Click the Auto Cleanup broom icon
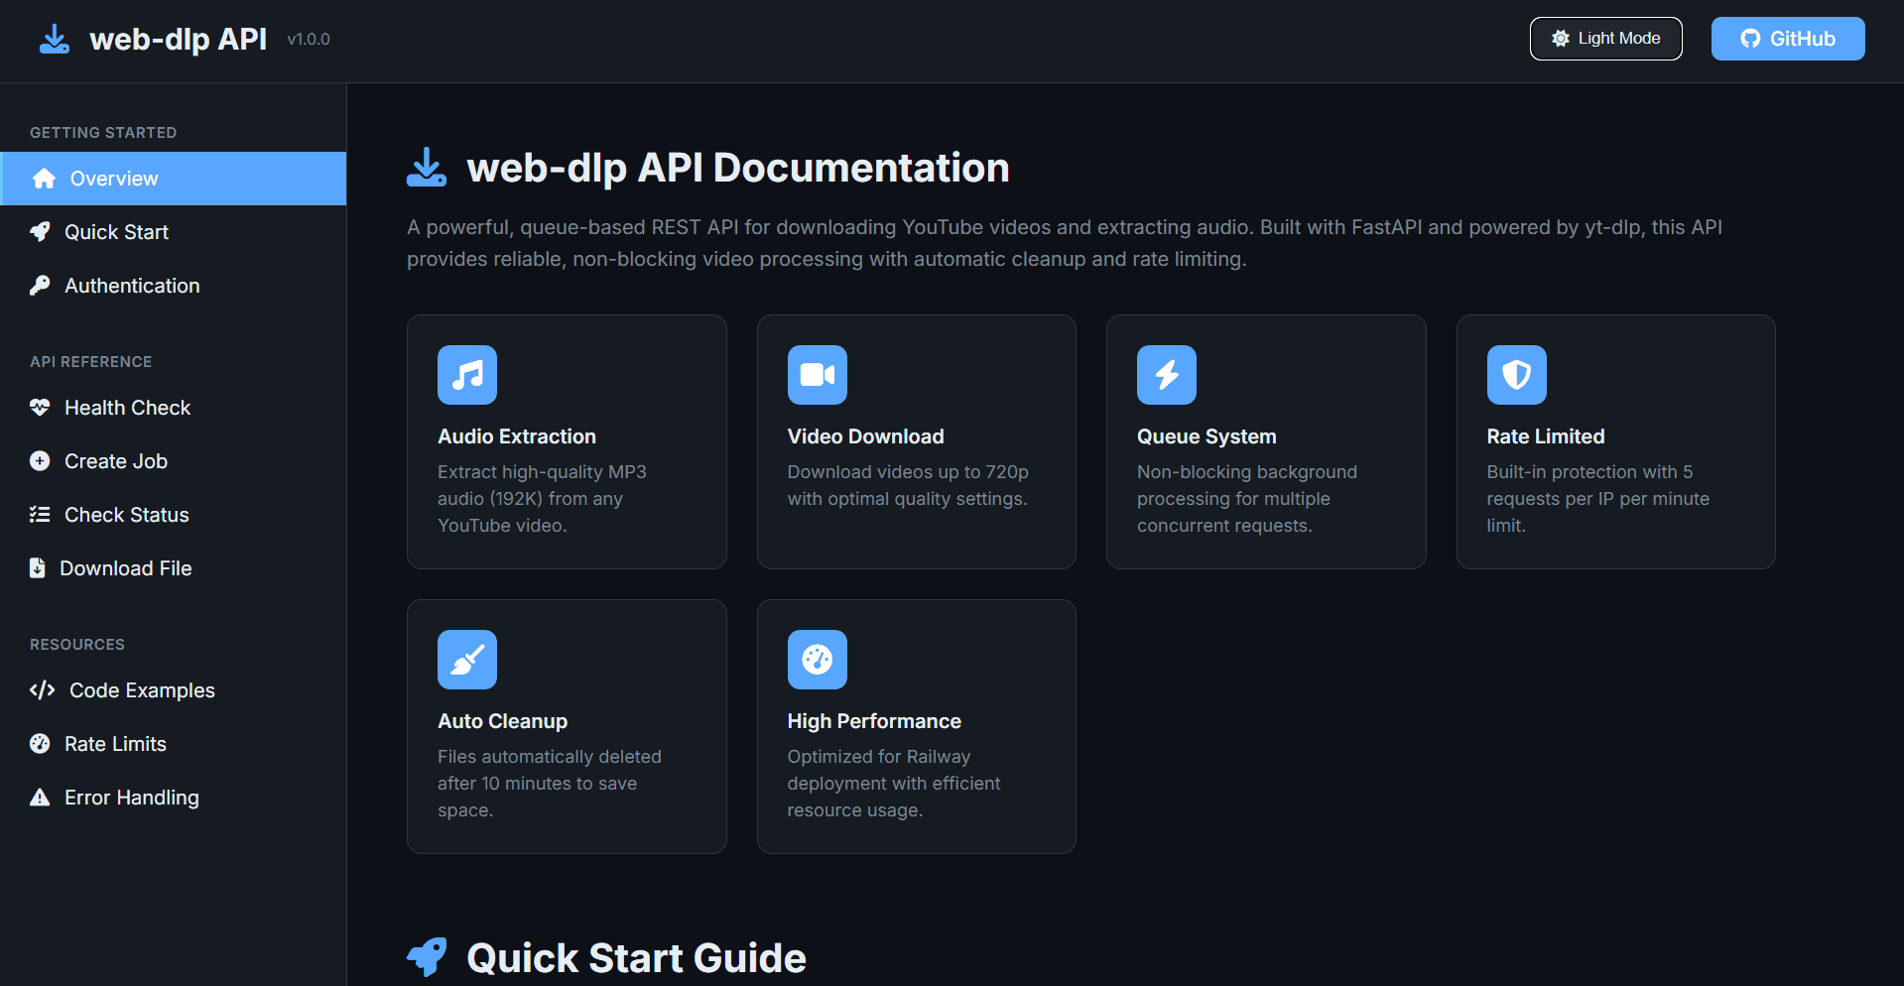Image resolution: width=1904 pixels, height=986 pixels. tap(466, 660)
